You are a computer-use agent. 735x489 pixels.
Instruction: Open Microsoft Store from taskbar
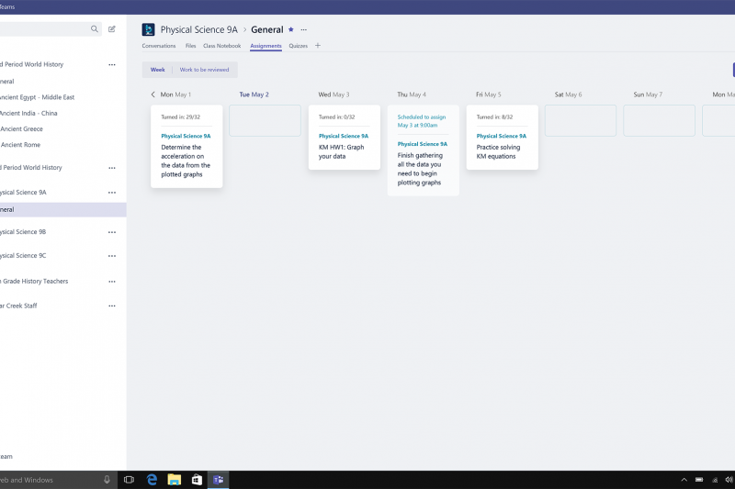[197, 480]
